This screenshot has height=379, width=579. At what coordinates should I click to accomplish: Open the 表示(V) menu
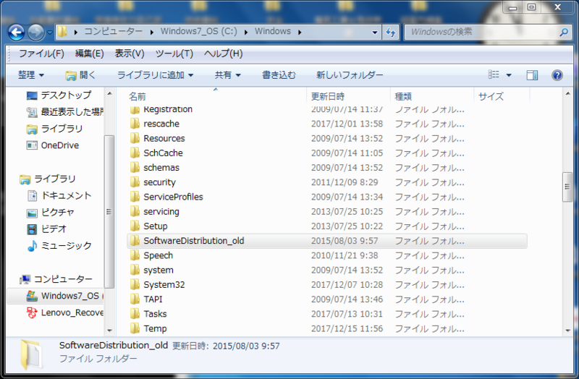[x=130, y=54]
